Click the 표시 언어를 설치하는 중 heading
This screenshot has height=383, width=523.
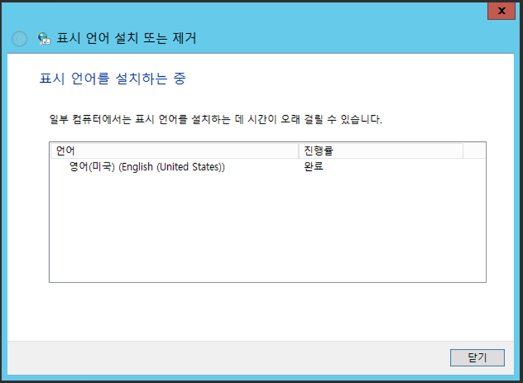click(112, 79)
